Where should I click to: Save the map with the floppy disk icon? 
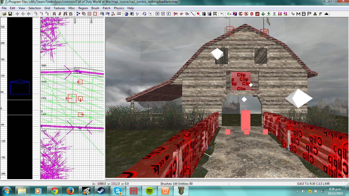[10, 14]
